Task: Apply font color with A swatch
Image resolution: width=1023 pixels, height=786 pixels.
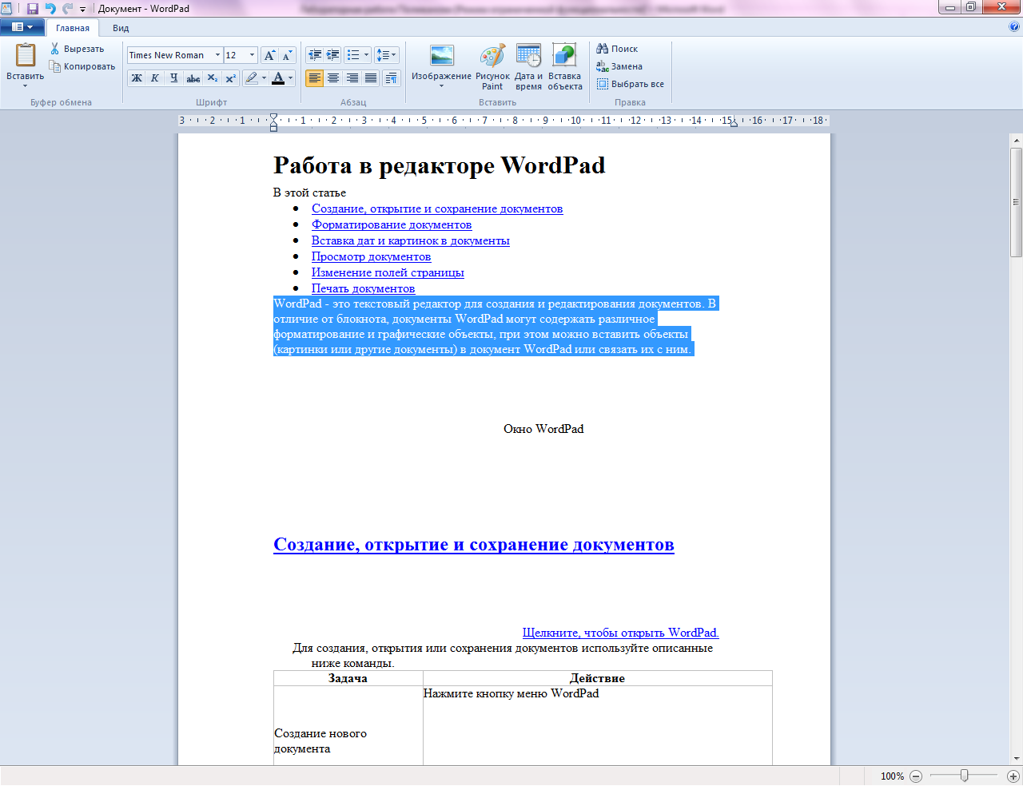Action: (278, 78)
